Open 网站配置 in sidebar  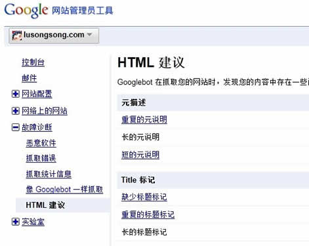(x=37, y=94)
